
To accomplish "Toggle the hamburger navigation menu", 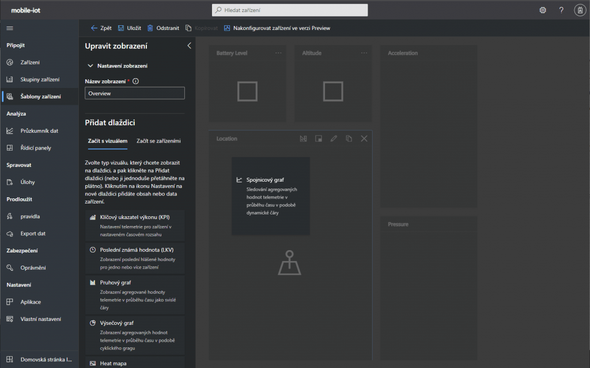I will tap(10, 28).
